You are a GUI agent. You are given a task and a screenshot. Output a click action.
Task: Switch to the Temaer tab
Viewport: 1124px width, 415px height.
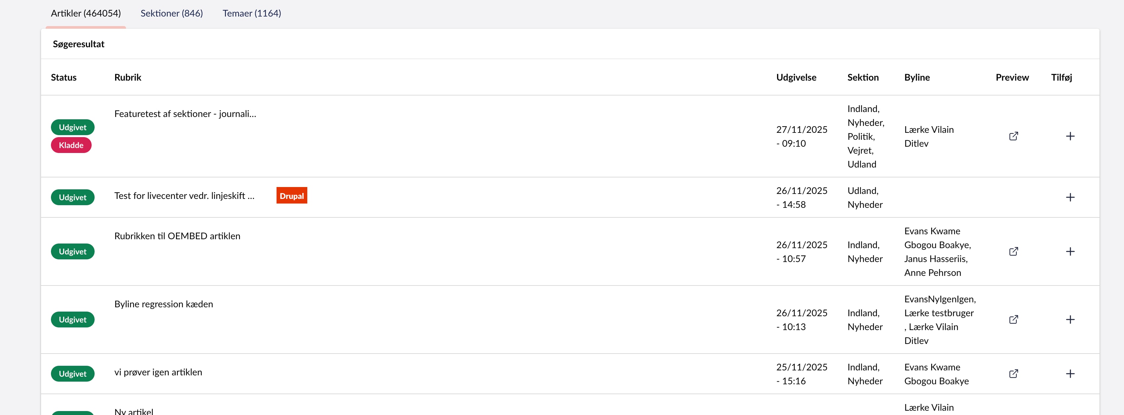[x=251, y=14]
